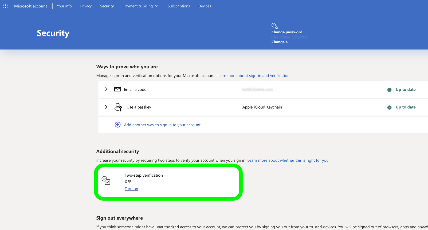The width and height of the screenshot is (428, 230).
Task: Click the Additional security heading
Action: pyautogui.click(x=118, y=151)
